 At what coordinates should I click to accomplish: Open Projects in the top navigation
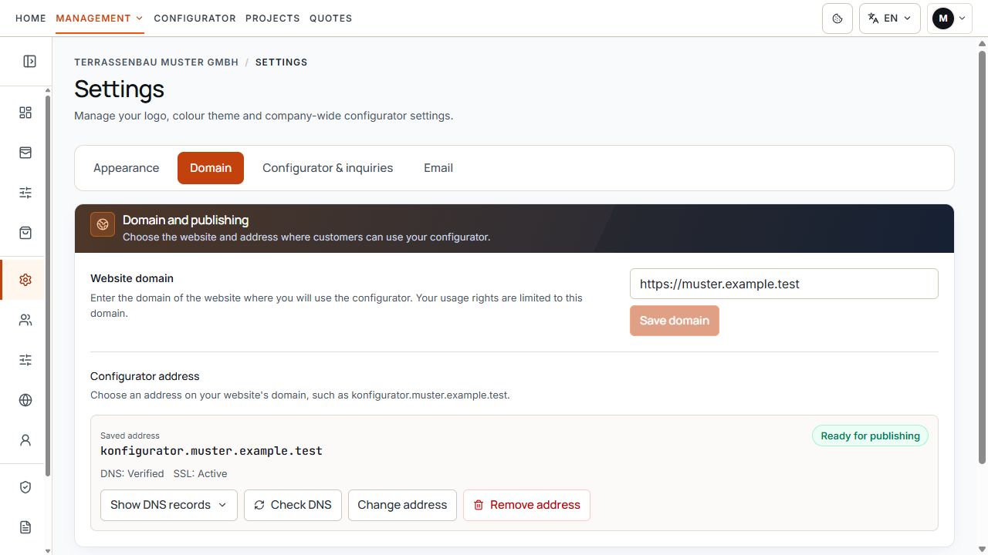pos(272,18)
